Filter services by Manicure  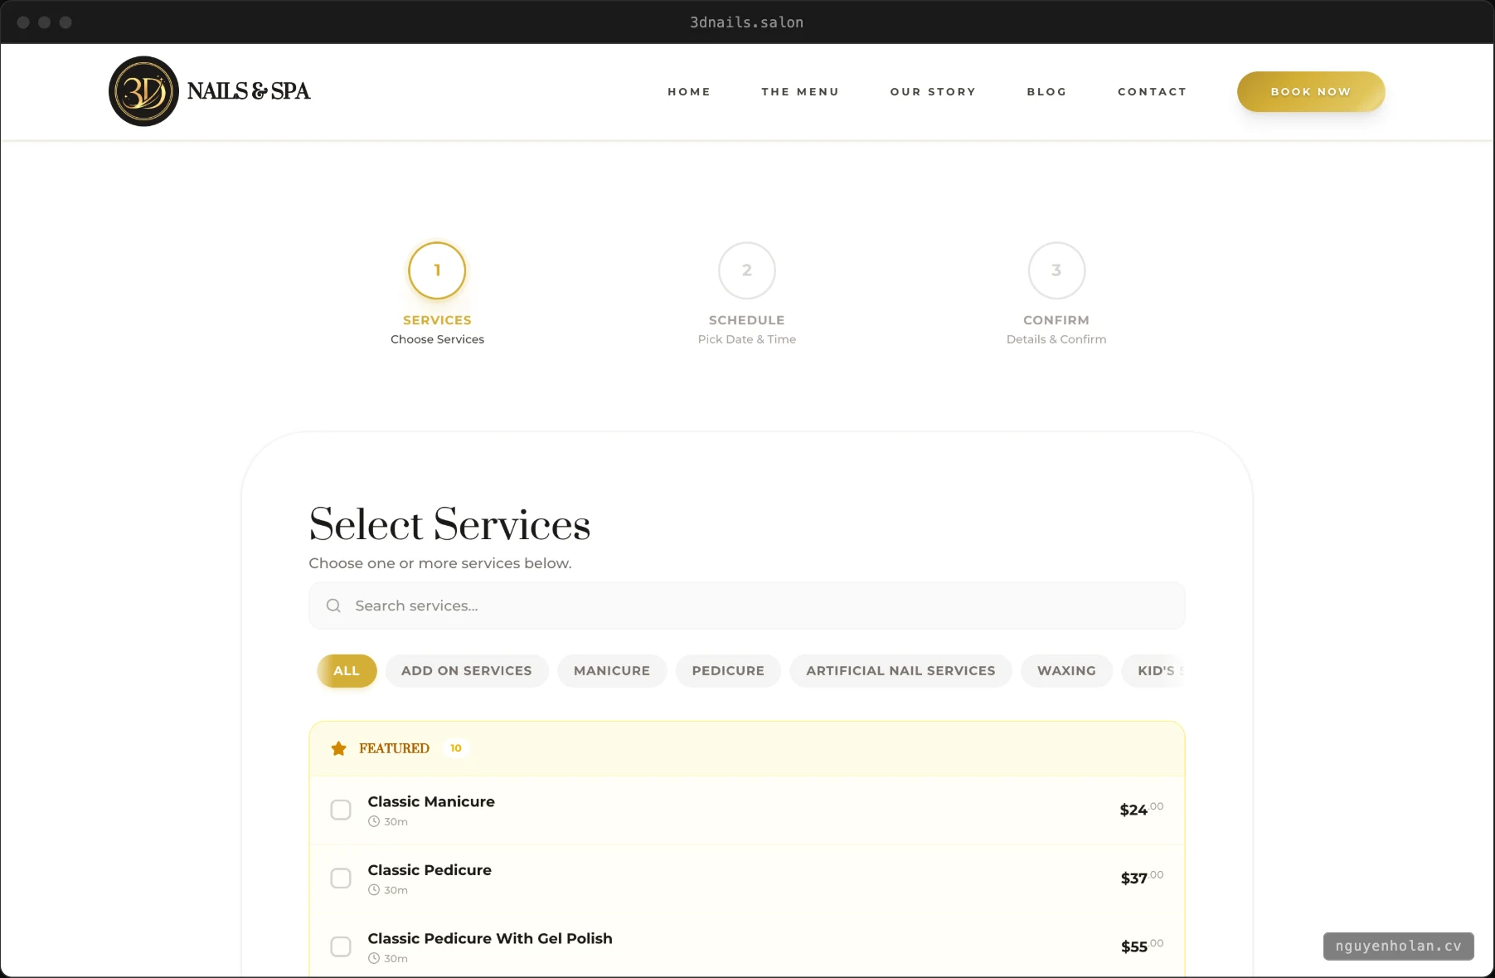coord(612,670)
